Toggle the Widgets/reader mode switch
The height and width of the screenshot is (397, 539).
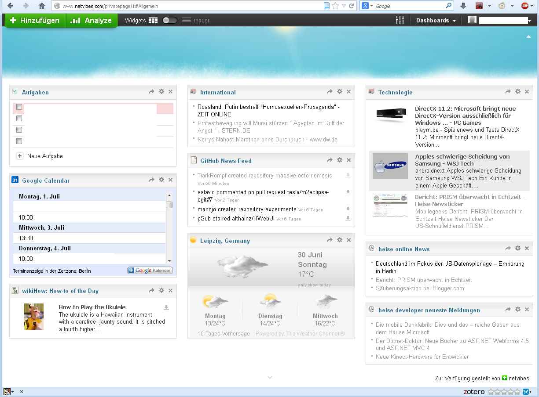tap(169, 20)
